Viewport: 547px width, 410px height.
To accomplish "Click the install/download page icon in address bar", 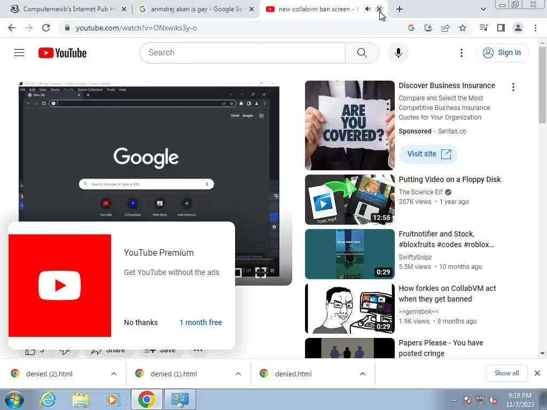I will pos(428,28).
